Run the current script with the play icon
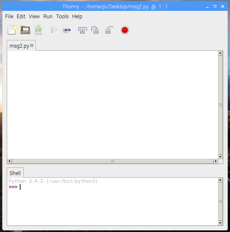Viewport: 230px width, 232px height. coord(54,30)
